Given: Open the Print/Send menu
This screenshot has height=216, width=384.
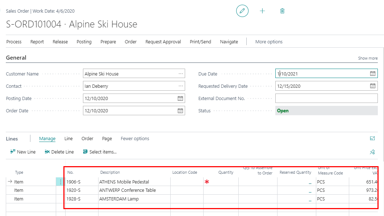Looking at the screenshot, I should point(200,42).
